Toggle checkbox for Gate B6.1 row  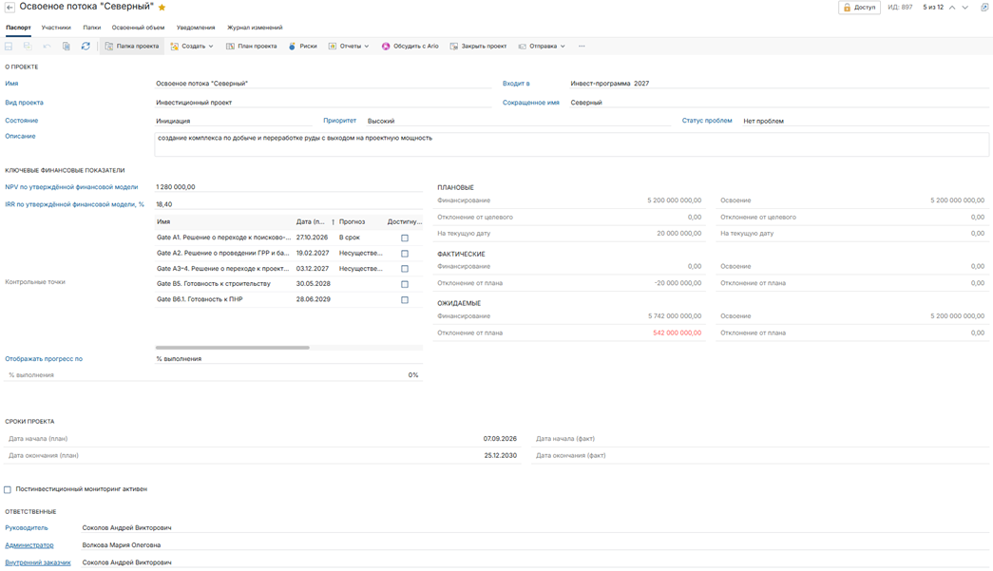[x=405, y=300]
